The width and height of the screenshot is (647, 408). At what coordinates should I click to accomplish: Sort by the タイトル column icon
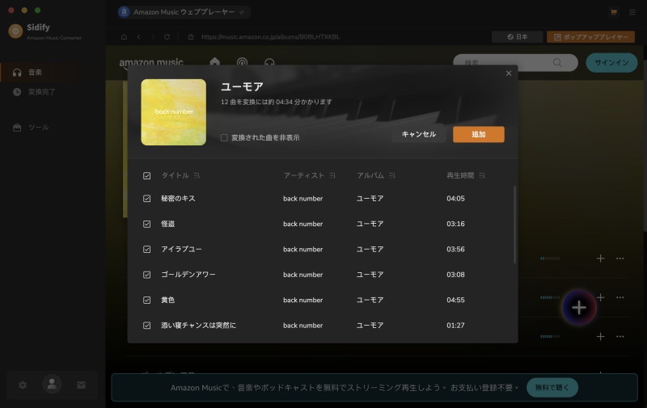tap(197, 175)
